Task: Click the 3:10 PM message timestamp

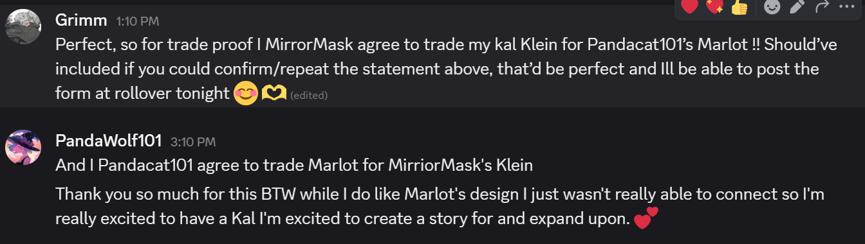Action: pyautogui.click(x=193, y=141)
